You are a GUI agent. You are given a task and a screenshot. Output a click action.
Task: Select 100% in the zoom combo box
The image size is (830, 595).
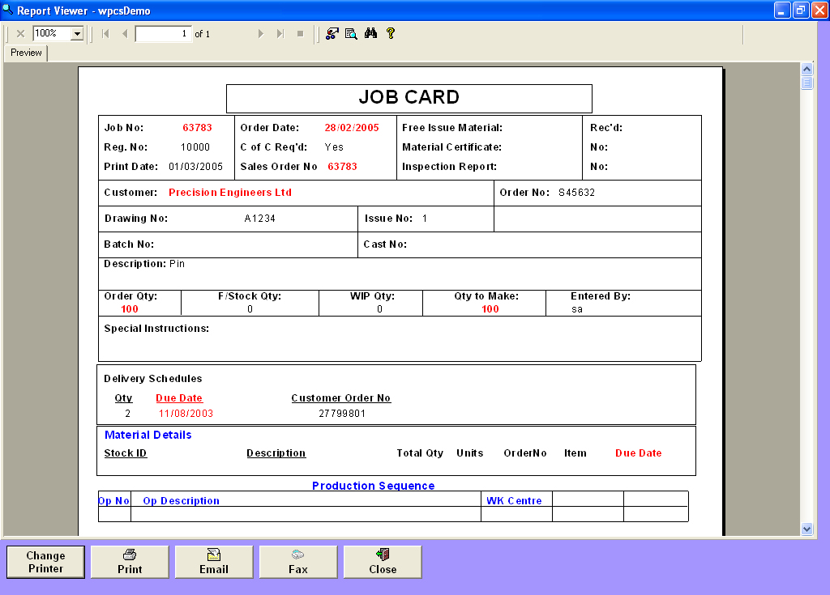[x=49, y=34]
